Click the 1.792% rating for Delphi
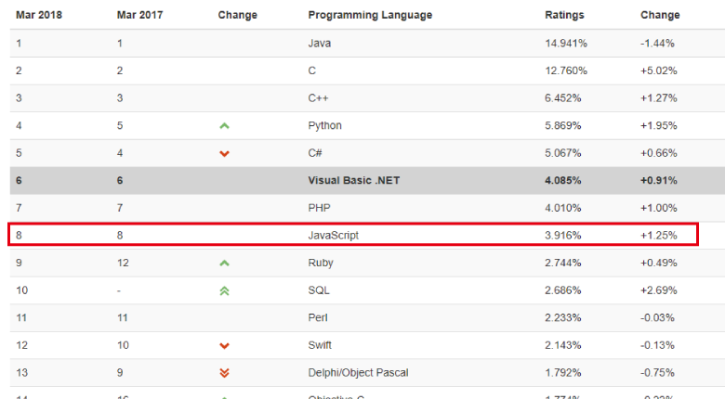The image size is (725, 399). point(562,373)
